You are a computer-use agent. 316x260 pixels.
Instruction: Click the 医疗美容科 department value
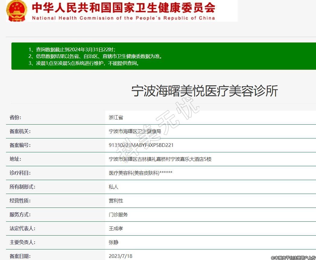tap(141, 173)
